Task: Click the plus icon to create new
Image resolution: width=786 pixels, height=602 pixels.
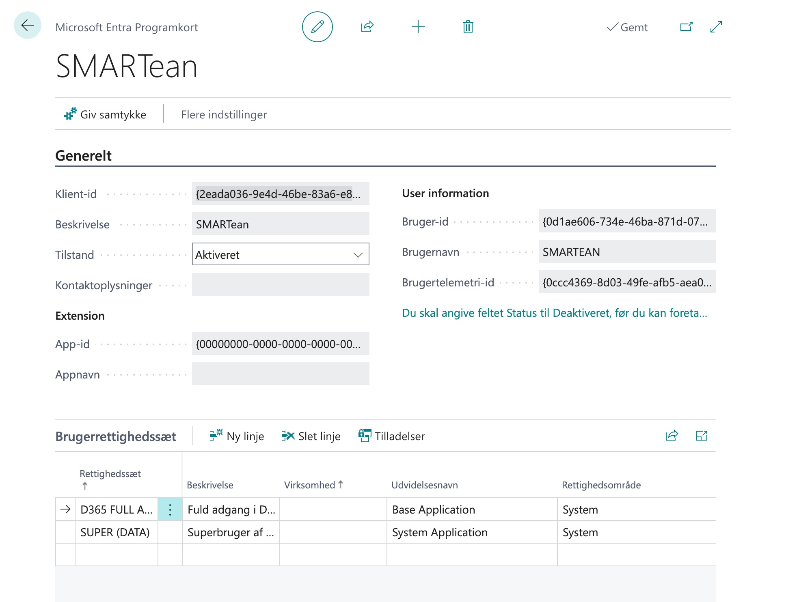Action: tap(418, 27)
